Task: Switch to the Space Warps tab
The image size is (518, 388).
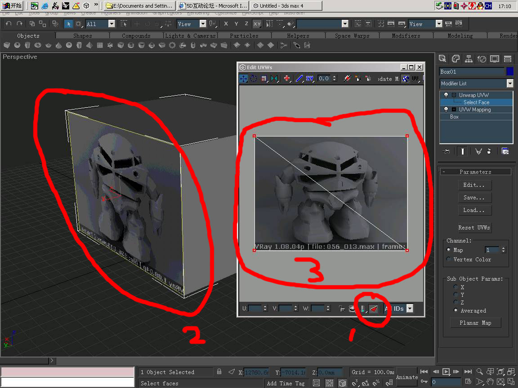Action: tap(352, 35)
